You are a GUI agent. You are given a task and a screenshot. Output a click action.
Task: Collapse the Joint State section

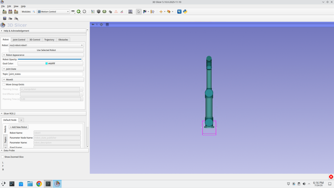tap(43, 69)
